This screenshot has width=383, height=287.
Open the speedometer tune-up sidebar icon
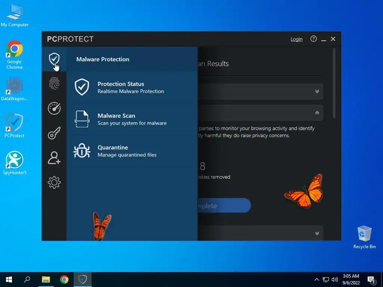pos(54,108)
